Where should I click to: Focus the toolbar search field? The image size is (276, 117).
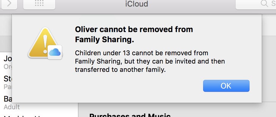tap(256, 4)
